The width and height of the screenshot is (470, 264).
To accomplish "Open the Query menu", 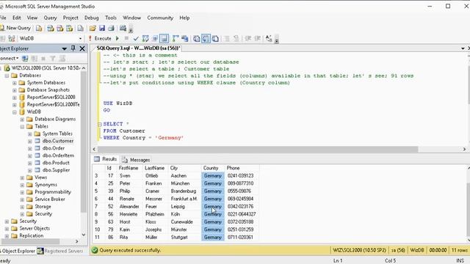I will pos(50,18).
